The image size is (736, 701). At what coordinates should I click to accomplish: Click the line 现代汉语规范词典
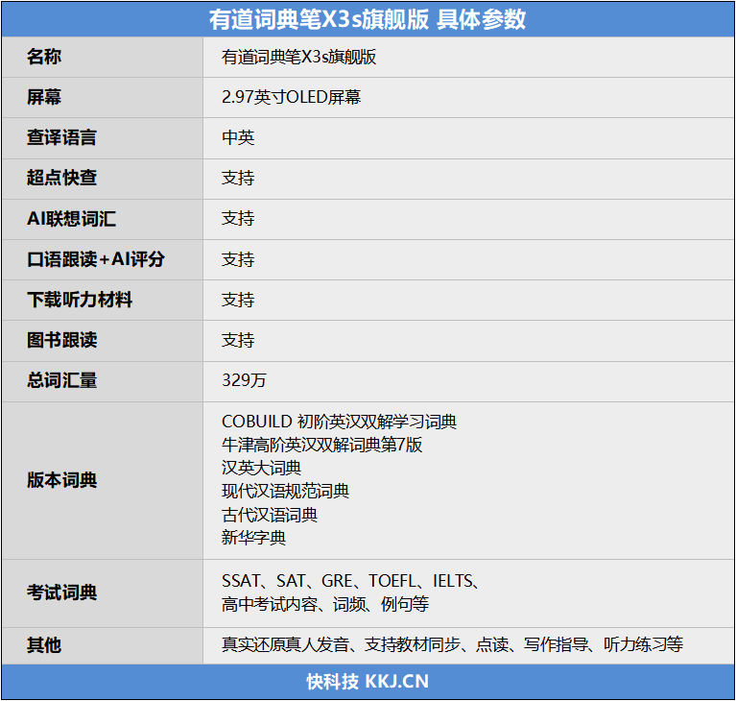285,492
